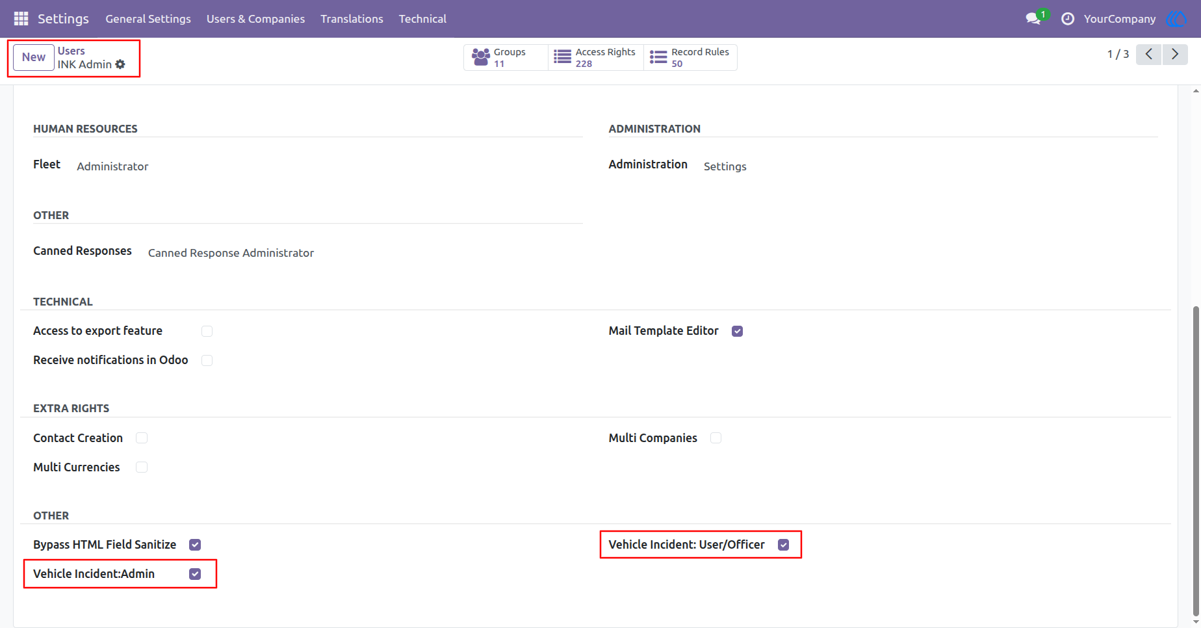This screenshot has width=1201, height=628.
Task: Open Administration Settings role dropdown
Action: [x=725, y=166]
